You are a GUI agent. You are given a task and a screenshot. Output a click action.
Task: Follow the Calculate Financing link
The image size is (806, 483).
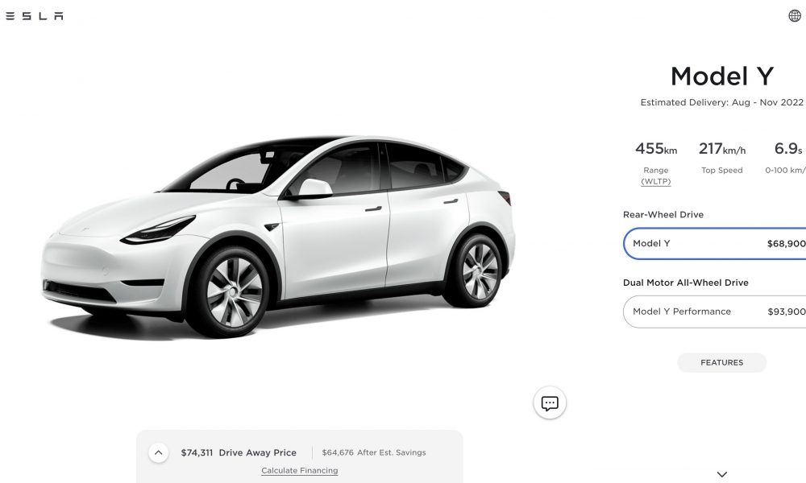[300, 470]
